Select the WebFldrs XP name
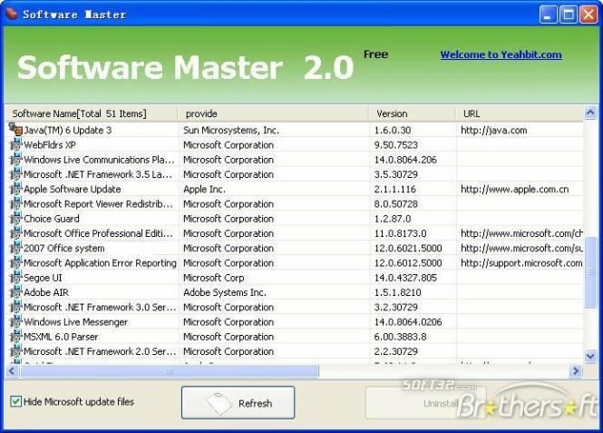Image resolution: width=603 pixels, height=433 pixels. point(50,145)
